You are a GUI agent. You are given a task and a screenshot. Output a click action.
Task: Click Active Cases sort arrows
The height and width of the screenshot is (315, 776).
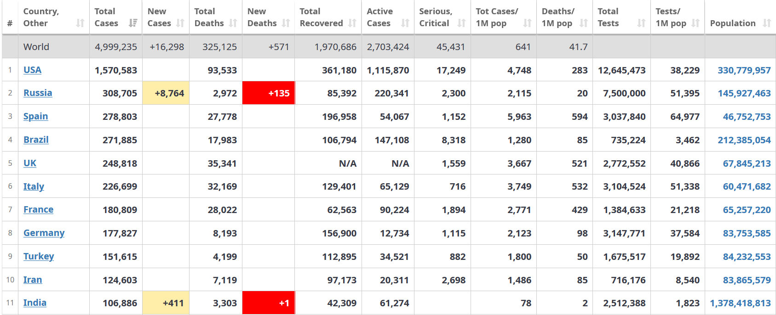click(x=405, y=23)
